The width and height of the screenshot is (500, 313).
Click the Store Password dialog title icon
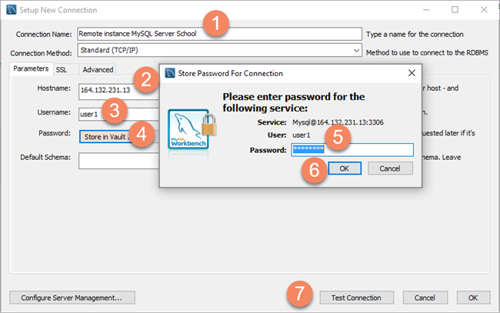[x=170, y=73]
